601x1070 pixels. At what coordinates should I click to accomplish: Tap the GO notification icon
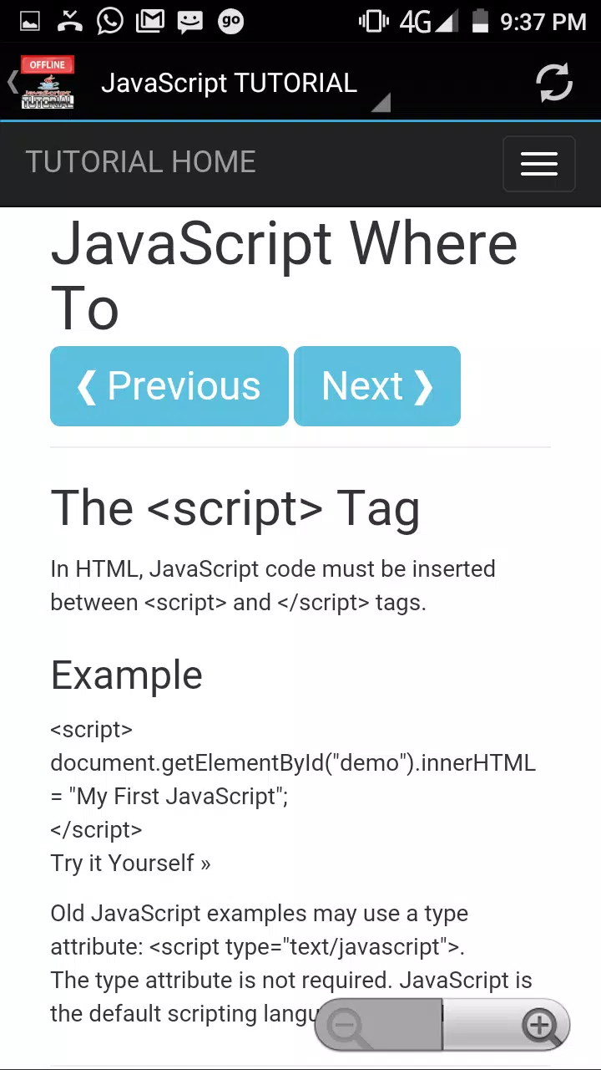[x=230, y=21]
